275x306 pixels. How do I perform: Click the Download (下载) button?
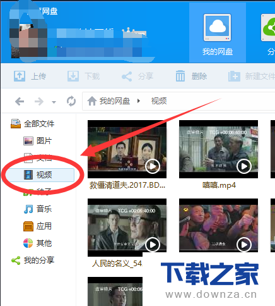coord(84,76)
